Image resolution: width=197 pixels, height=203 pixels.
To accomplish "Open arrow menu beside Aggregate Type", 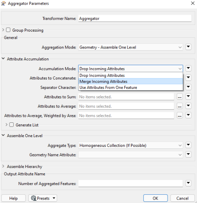I will 188,145.
